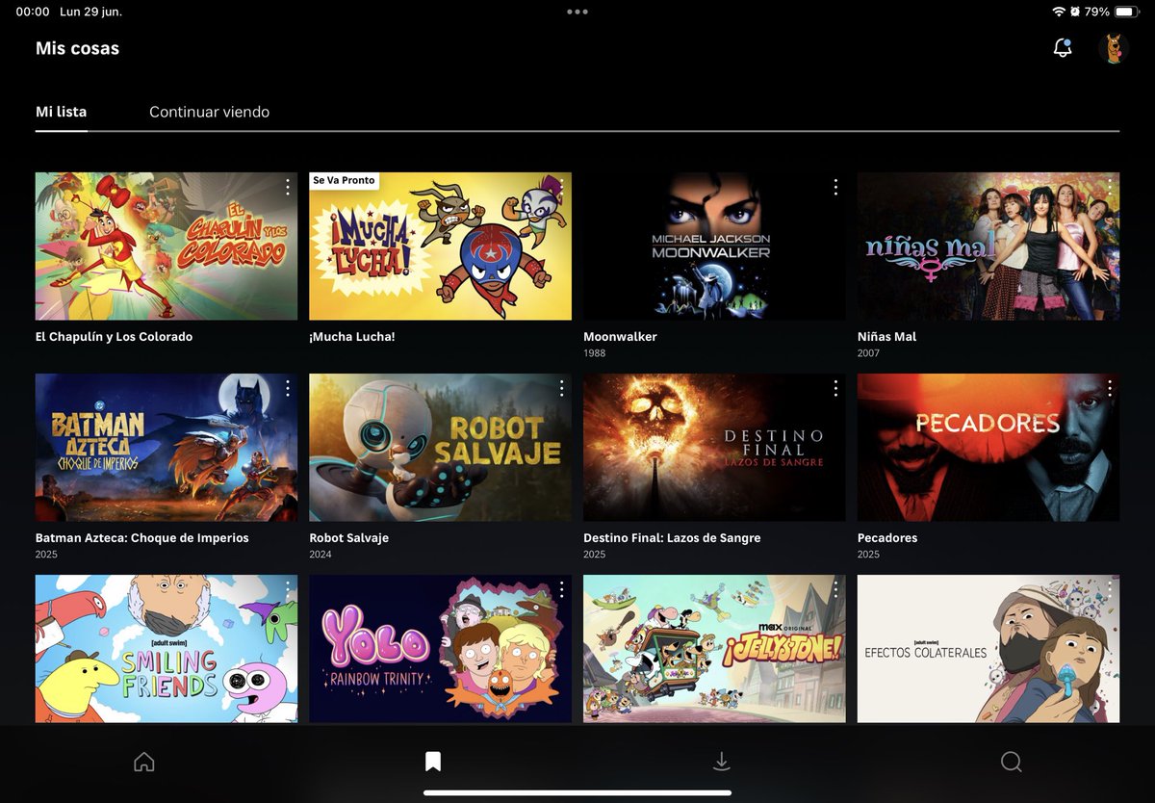Open three-dot menu on Robot Salvaje
The height and width of the screenshot is (803, 1155).
click(561, 388)
